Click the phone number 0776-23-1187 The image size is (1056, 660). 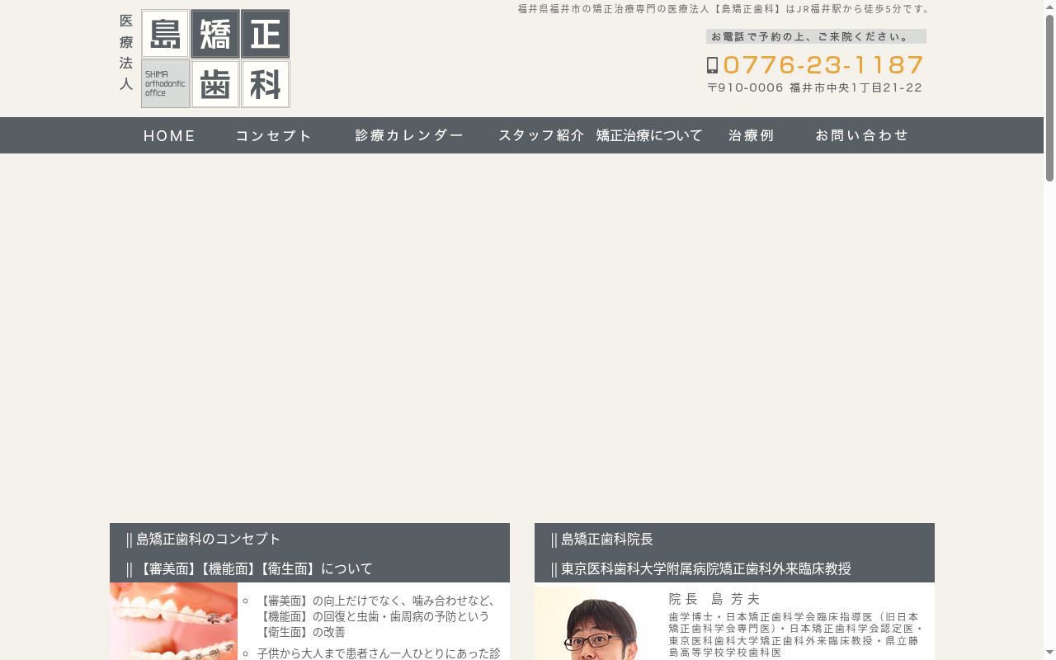823,65
